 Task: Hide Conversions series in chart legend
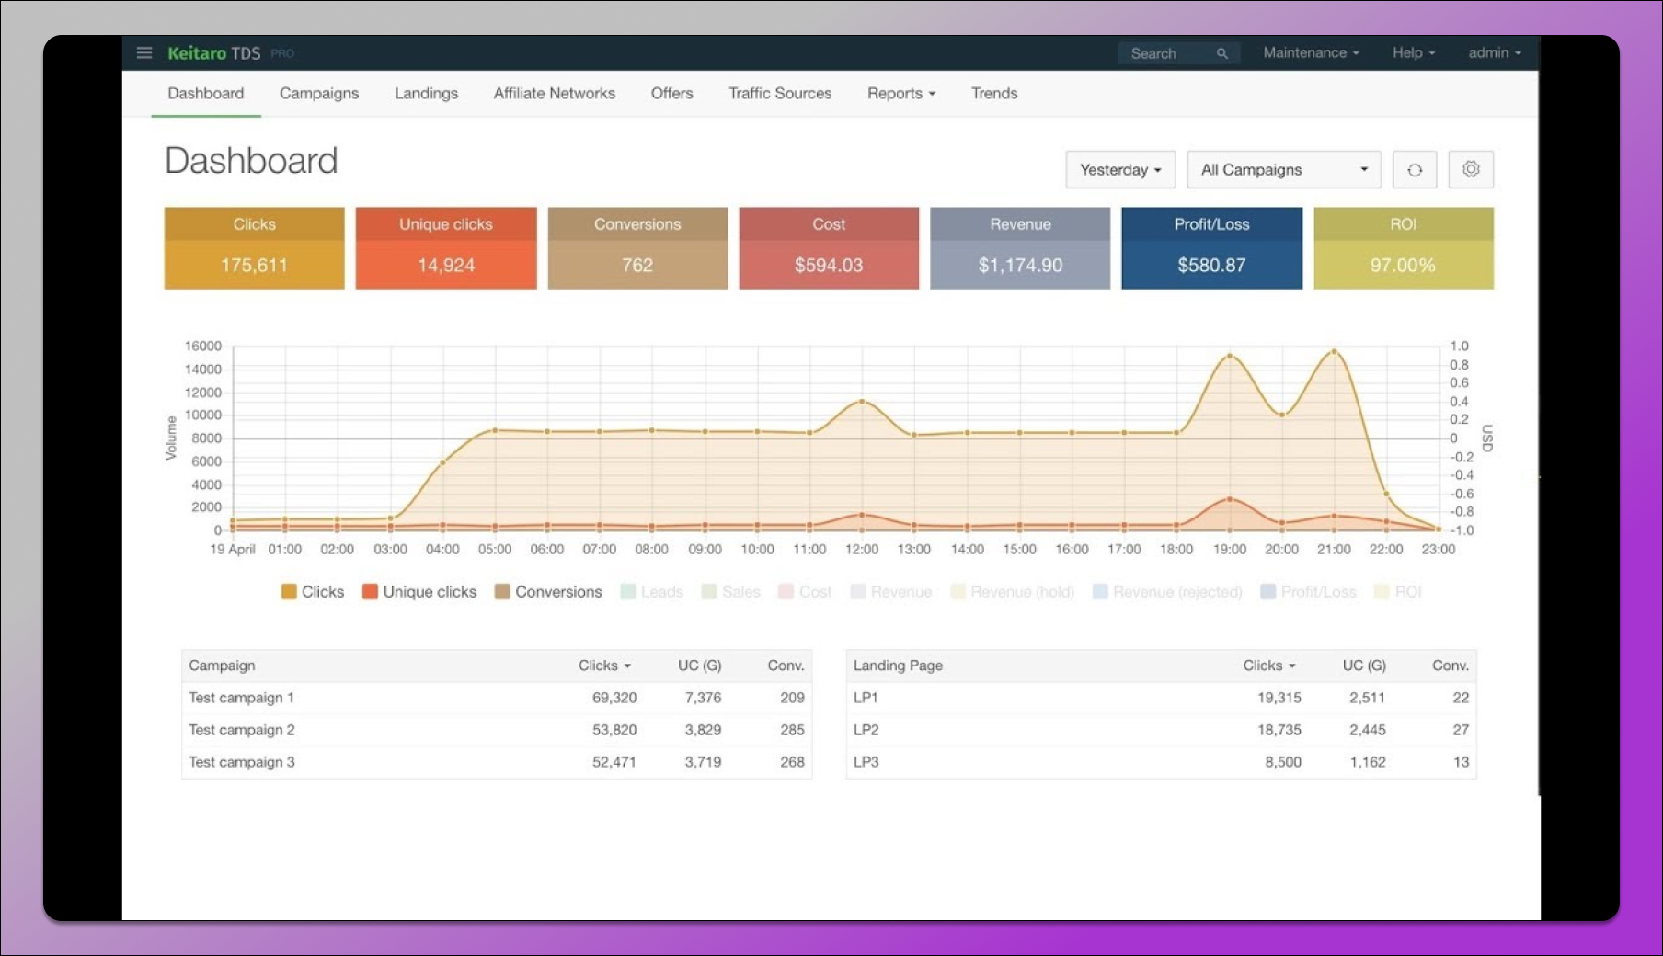(548, 592)
